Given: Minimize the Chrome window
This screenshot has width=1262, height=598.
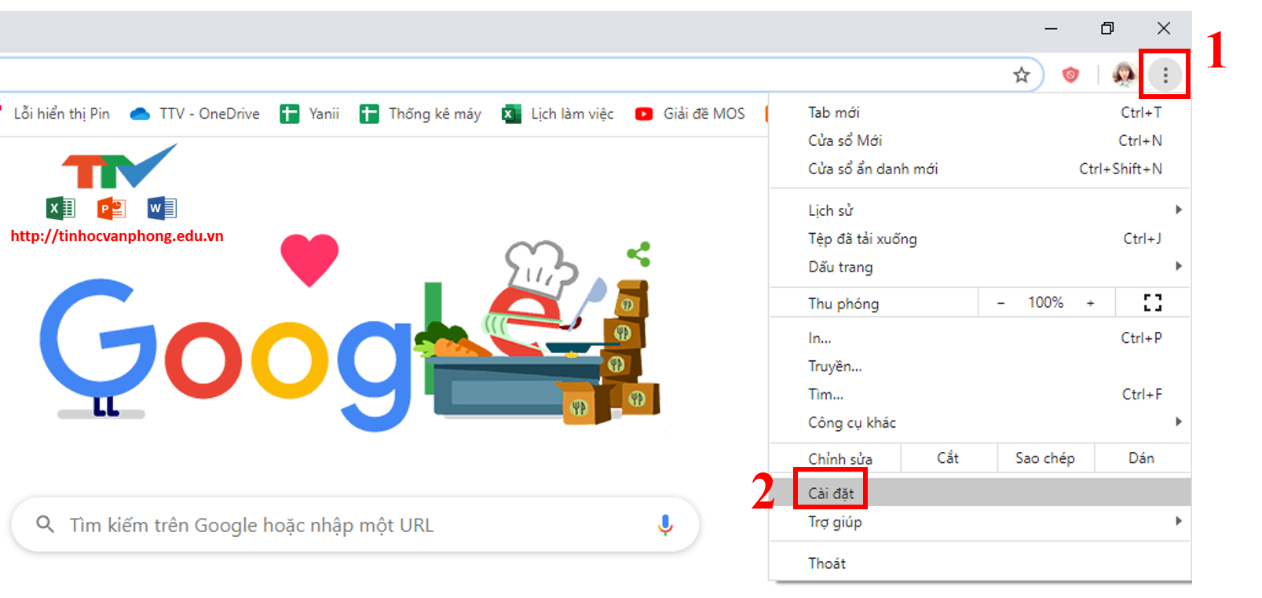Looking at the screenshot, I should [1051, 28].
